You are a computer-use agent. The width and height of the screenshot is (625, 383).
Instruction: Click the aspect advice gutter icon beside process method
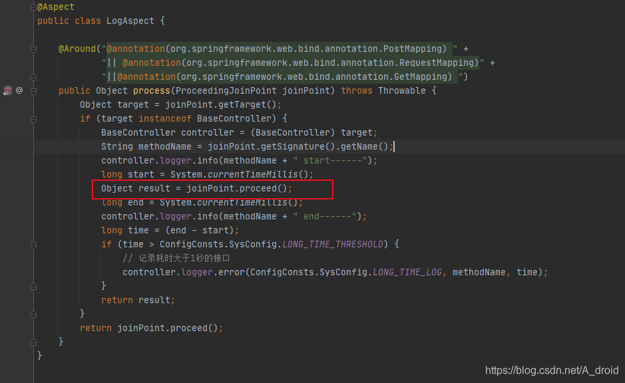click(7, 91)
